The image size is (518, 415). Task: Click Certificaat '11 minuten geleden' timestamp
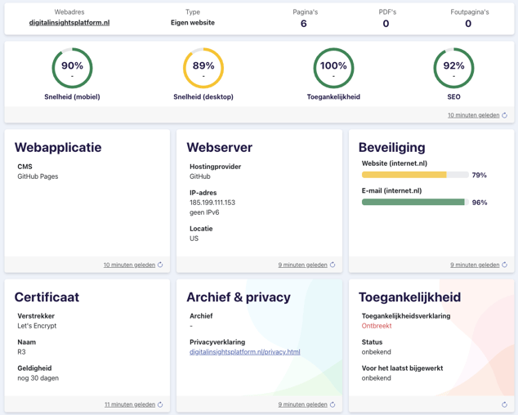click(x=130, y=404)
